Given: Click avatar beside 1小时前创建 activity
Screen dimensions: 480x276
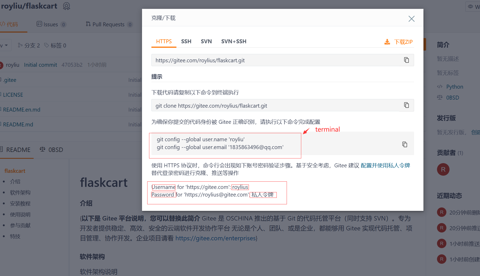Looking at the screenshot, I should (441, 259).
